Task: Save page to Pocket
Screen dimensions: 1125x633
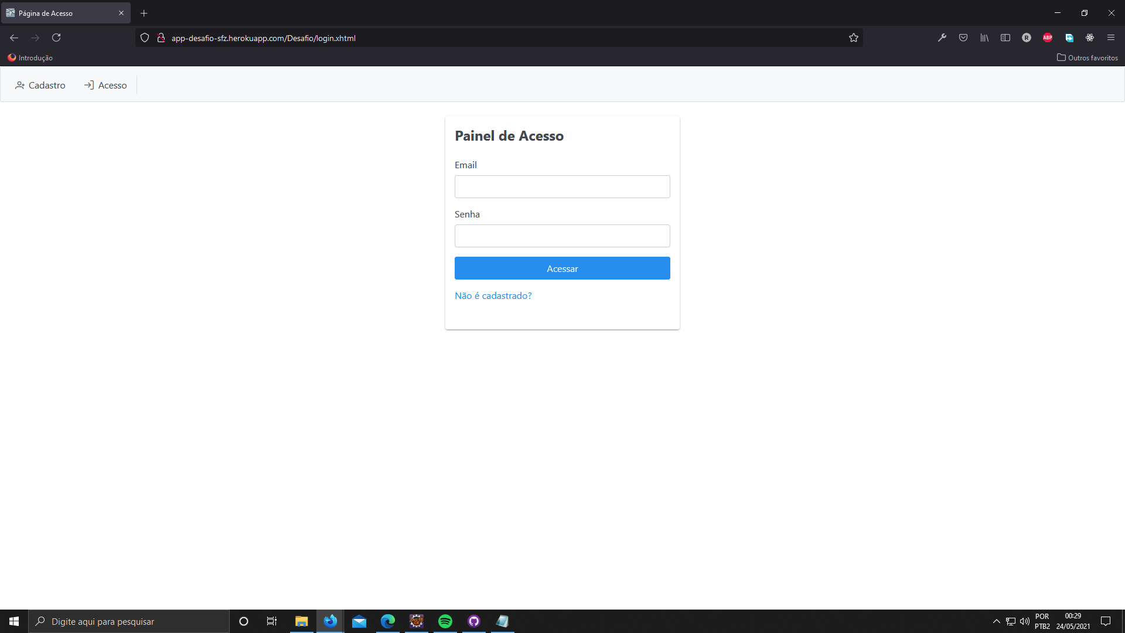Action: click(963, 38)
